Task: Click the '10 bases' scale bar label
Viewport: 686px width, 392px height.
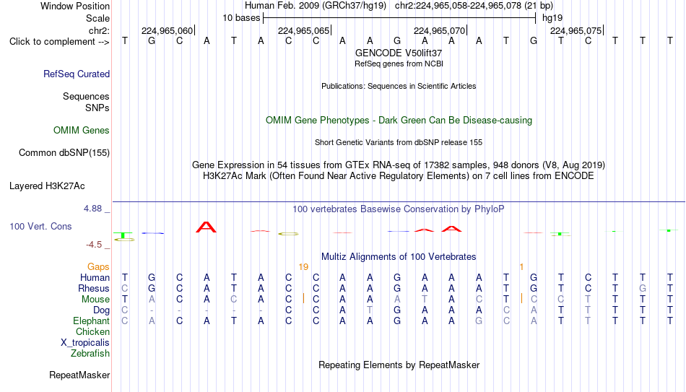Action: point(241,18)
